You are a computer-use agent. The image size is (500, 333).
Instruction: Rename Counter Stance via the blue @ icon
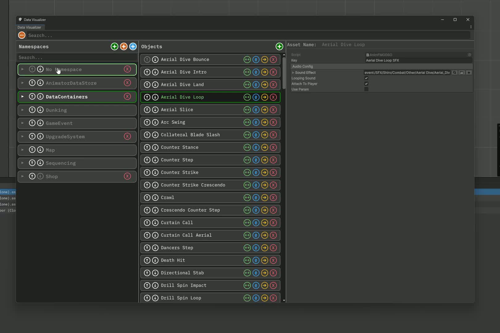(x=256, y=147)
